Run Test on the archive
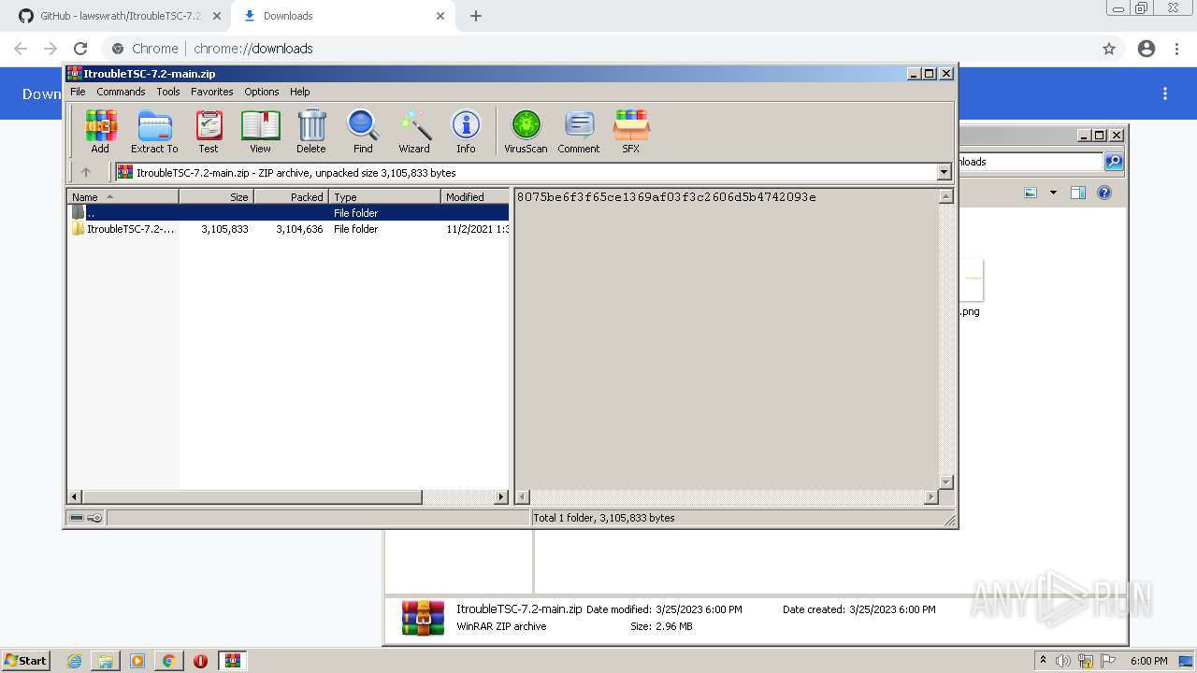Viewport: 1197px width, 673px height. (x=209, y=131)
